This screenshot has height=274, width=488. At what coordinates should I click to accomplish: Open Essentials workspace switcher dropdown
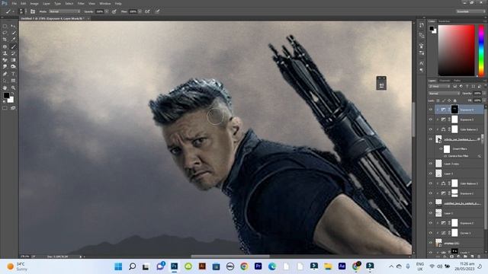(x=470, y=11)
